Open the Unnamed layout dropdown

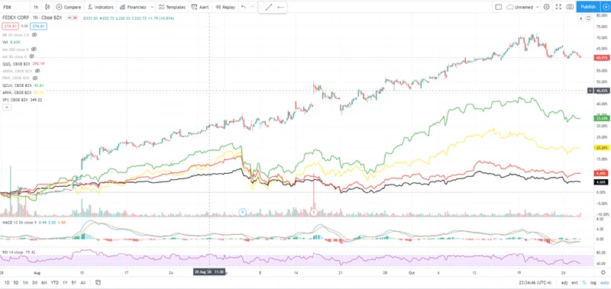click(523, 7)
